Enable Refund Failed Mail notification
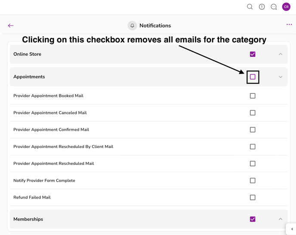The image size is (296, 235). [253, 198]
